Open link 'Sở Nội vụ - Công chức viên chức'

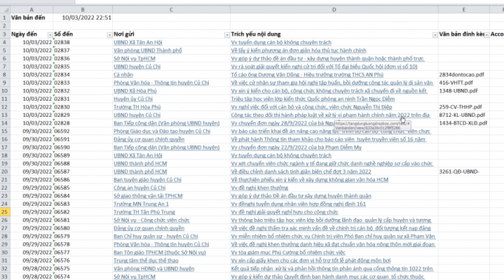click(x=151, y=220)
